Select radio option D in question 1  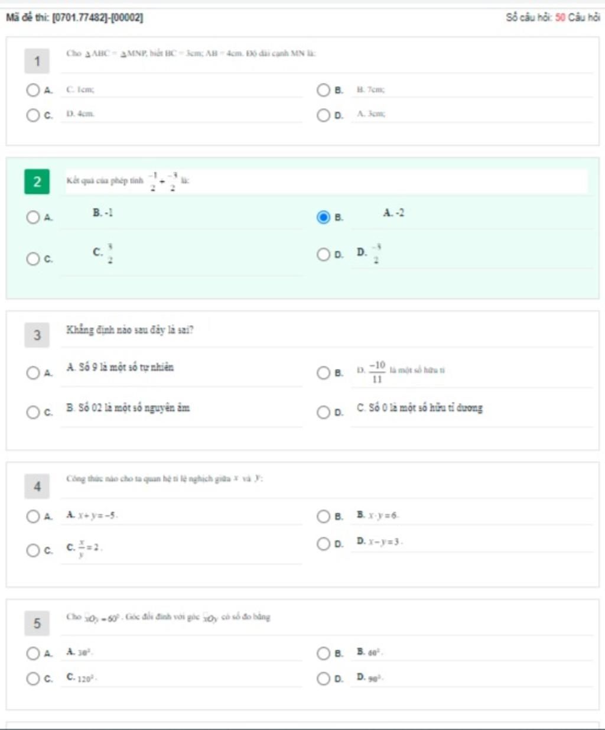click(323, 115)
